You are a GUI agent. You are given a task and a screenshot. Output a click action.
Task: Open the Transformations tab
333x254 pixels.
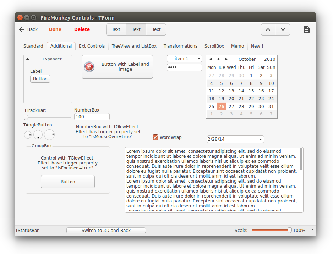[180, 46]
